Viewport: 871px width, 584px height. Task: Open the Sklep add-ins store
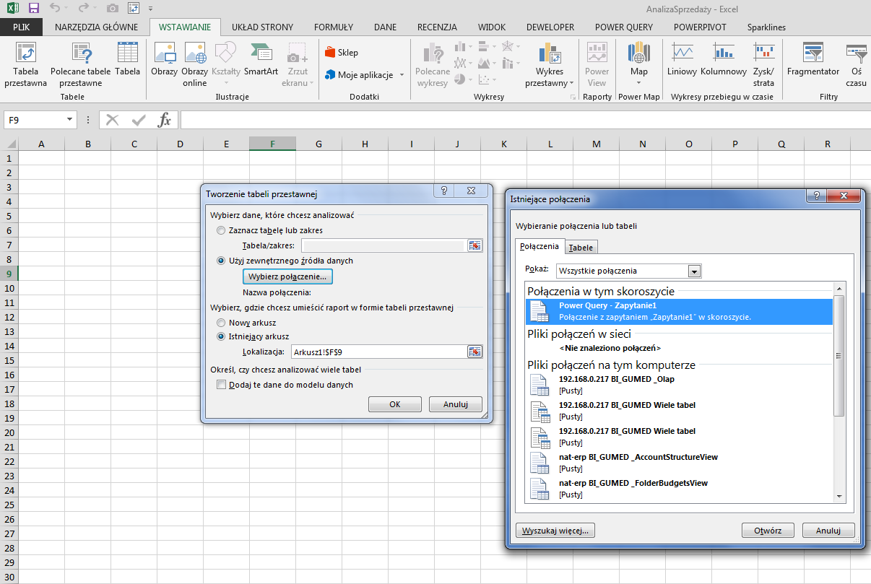pos(342,53)
